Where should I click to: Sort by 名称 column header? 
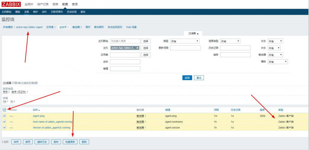(36, 110)
